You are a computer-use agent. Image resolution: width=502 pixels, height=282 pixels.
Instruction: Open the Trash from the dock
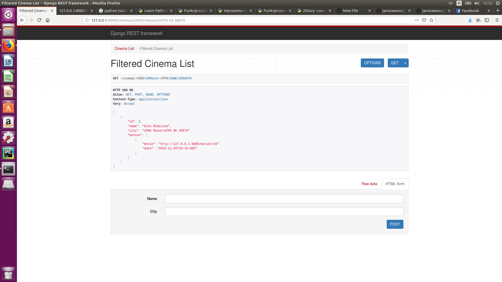coord(8,273)
